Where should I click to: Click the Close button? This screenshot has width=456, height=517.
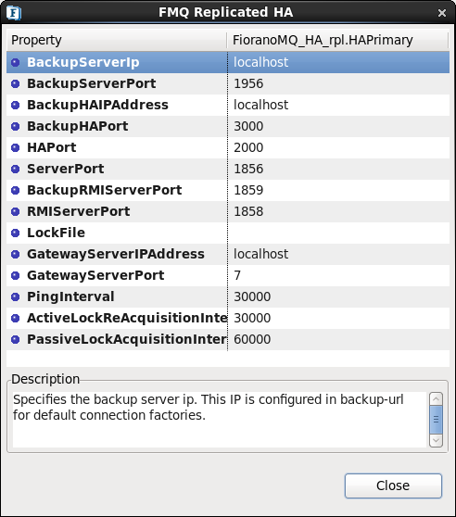click(x=393, y=485)
